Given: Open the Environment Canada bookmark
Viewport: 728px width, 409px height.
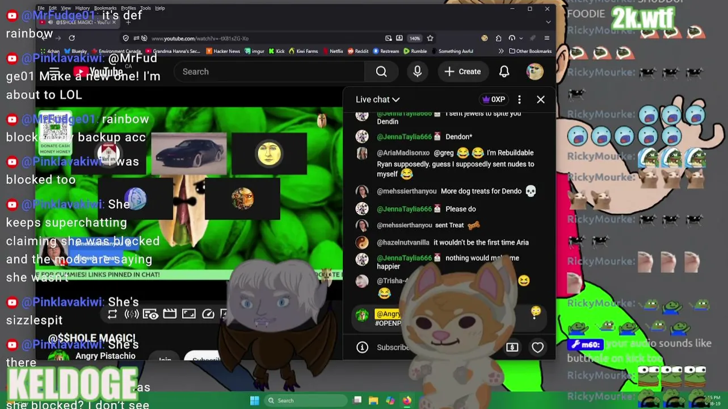Looking at the screenshot, I should (116, 51).
